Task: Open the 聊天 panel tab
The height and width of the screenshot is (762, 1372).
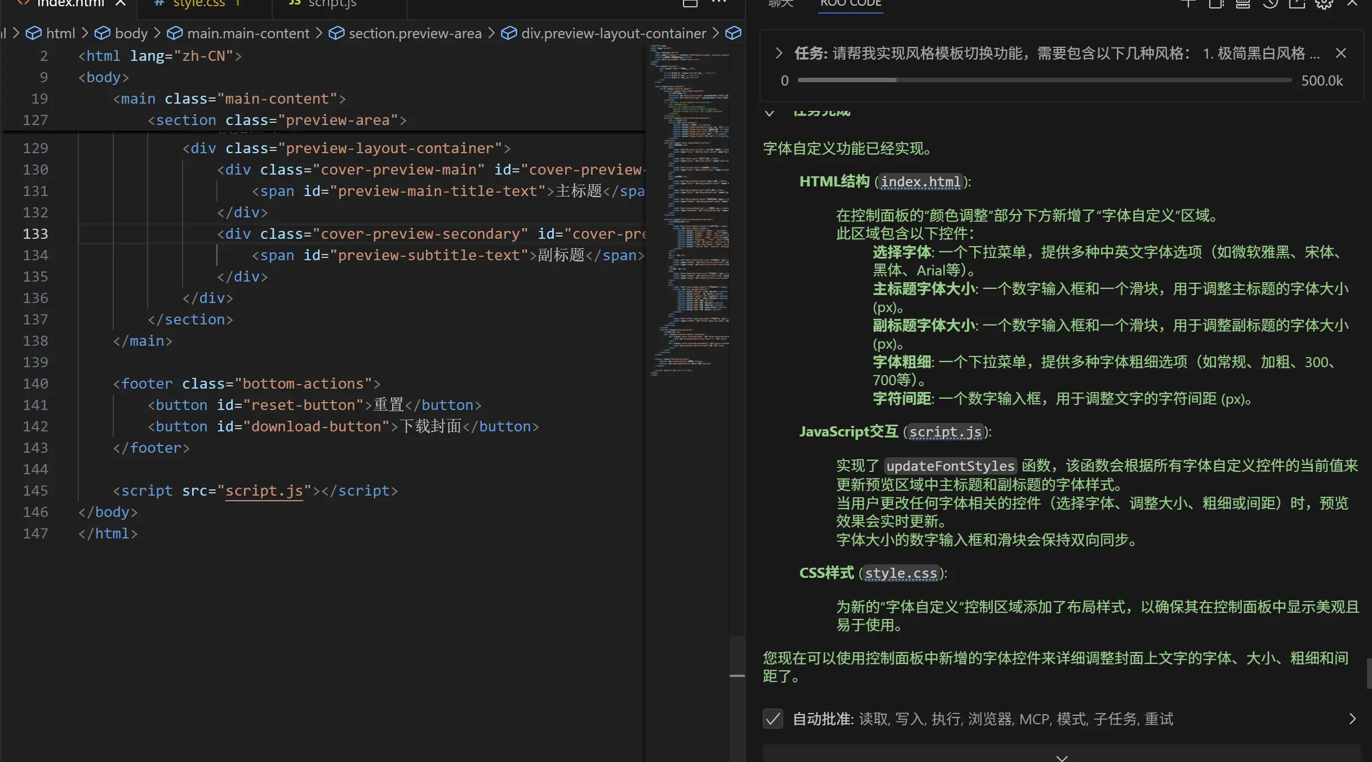Action: tap(781, 3)
